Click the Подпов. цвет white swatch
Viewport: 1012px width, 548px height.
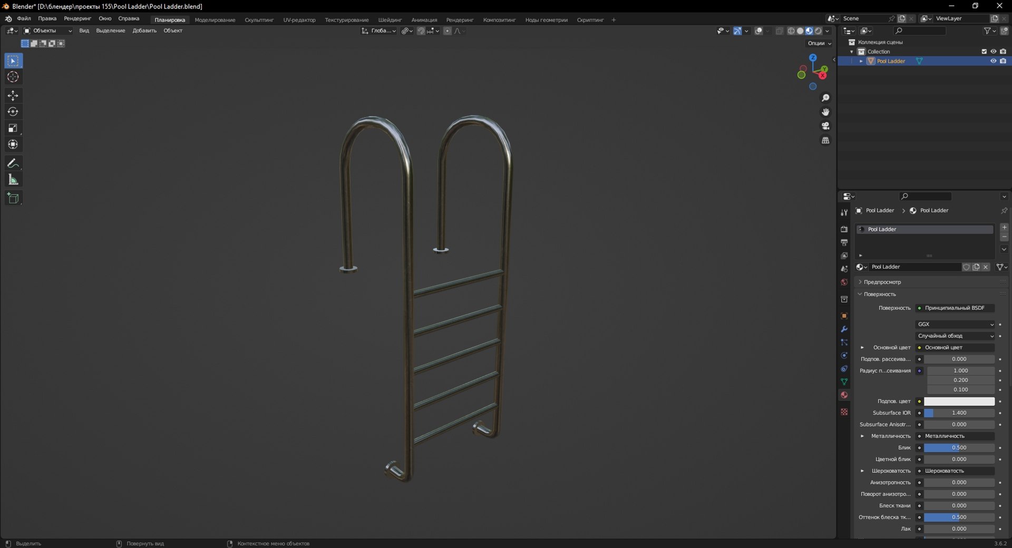[x=959, y=402]
